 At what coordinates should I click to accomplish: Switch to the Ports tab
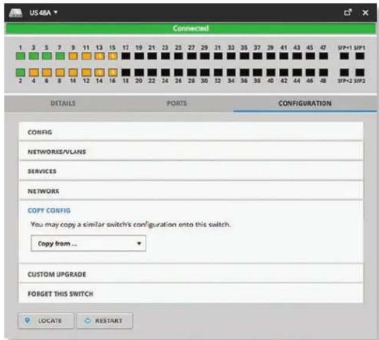(176, 104)
